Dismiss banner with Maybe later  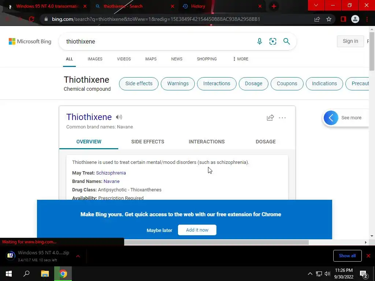(x=159, y=231)
